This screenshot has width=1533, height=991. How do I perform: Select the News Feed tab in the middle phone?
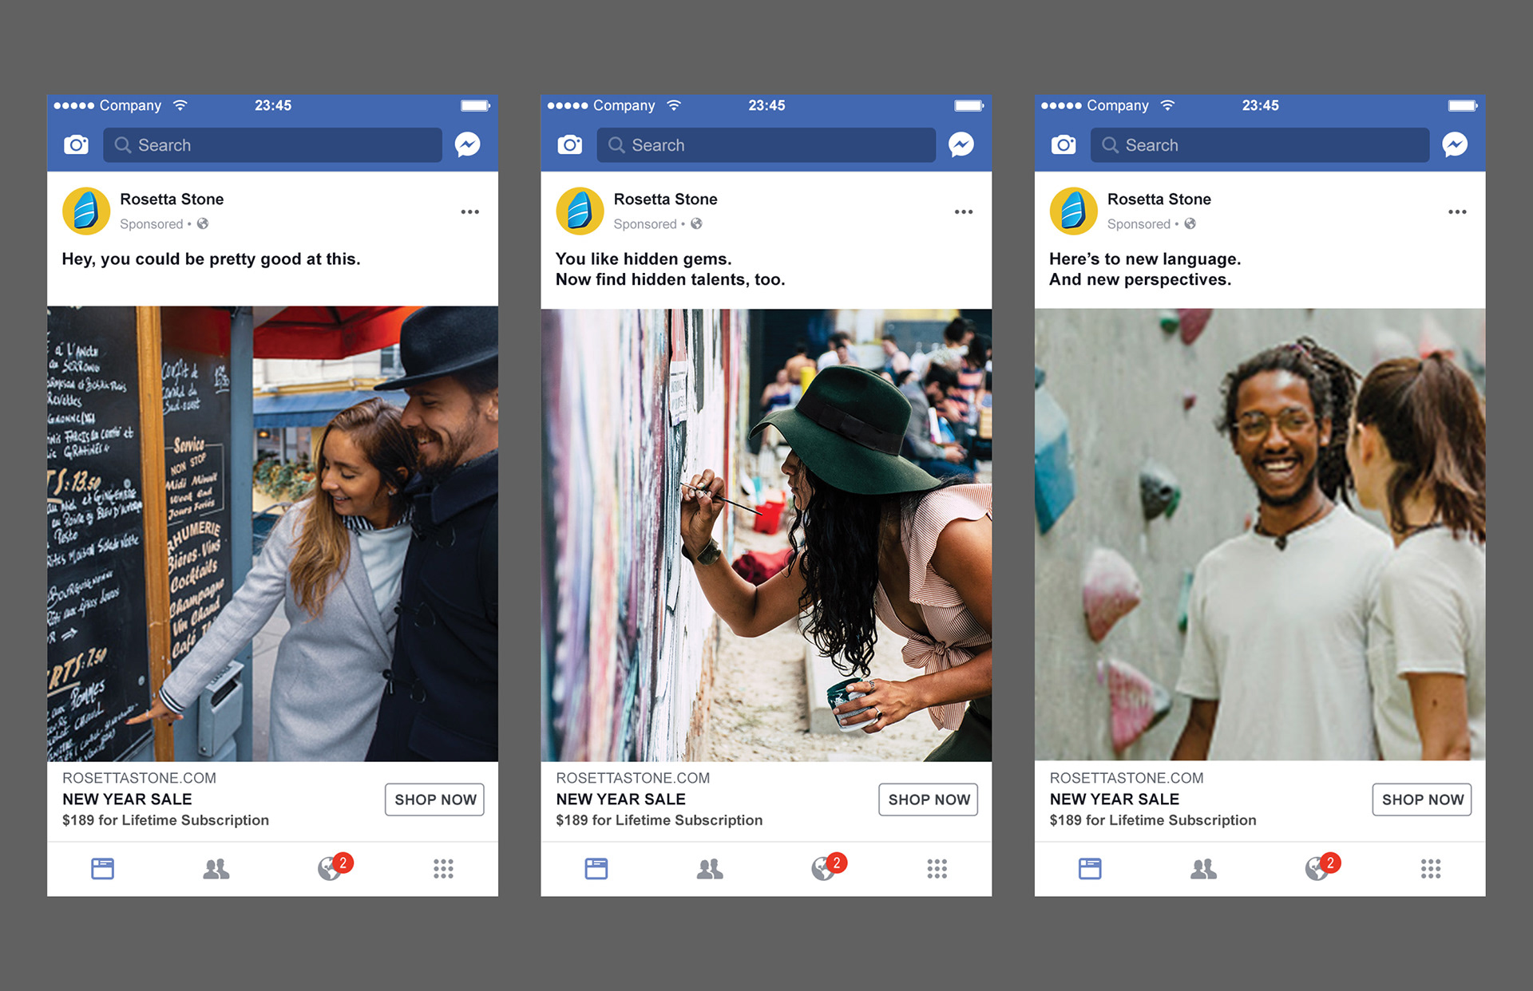point(596,868)
